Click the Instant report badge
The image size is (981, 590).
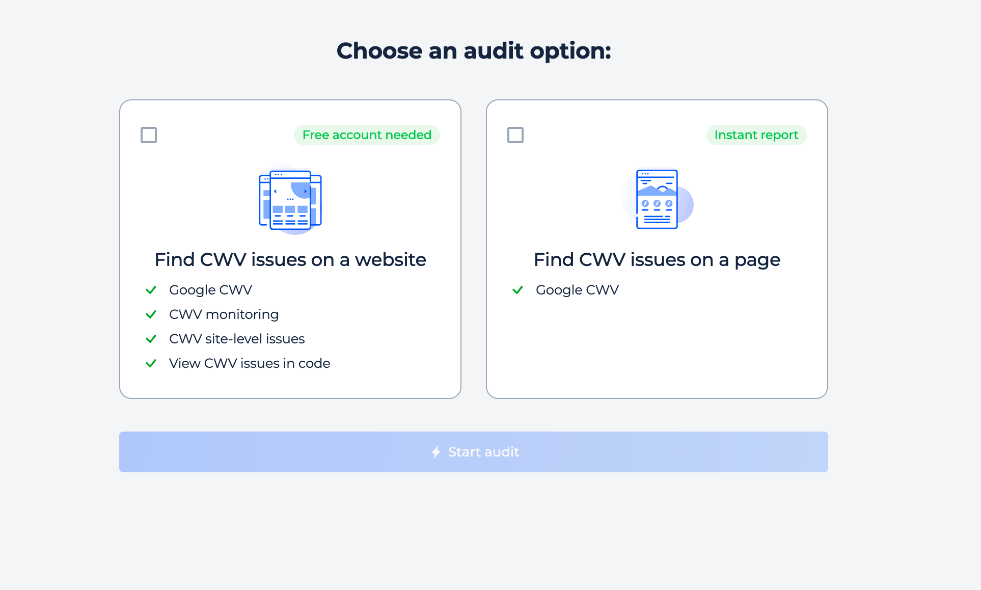(756, 135)
